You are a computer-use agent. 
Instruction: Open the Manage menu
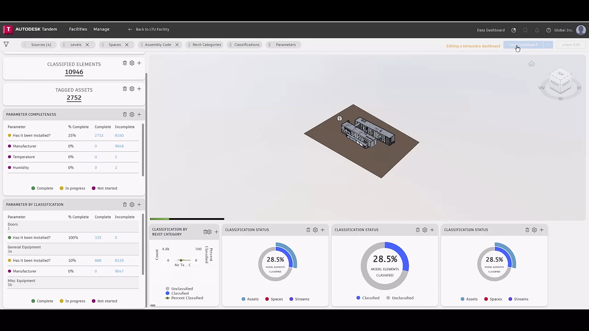tap(101, 29)
